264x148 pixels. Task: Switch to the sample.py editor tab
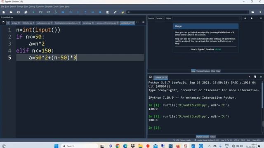tap(87, 23)
